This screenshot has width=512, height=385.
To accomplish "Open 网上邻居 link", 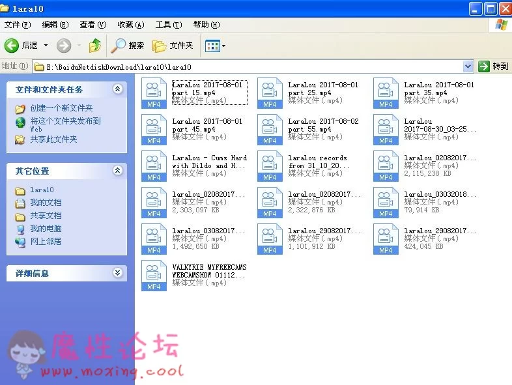I will click(46, 242).
